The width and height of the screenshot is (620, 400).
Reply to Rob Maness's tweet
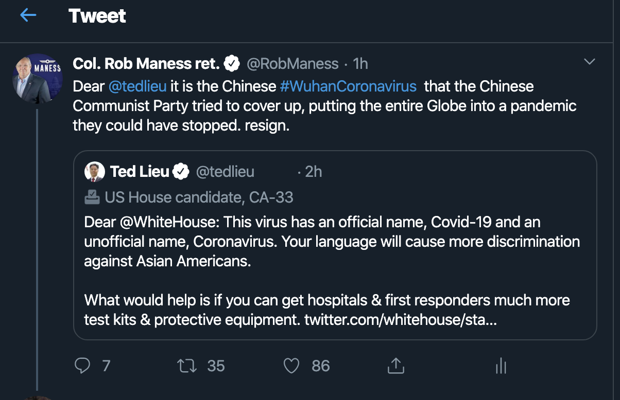tap(83, 366)
